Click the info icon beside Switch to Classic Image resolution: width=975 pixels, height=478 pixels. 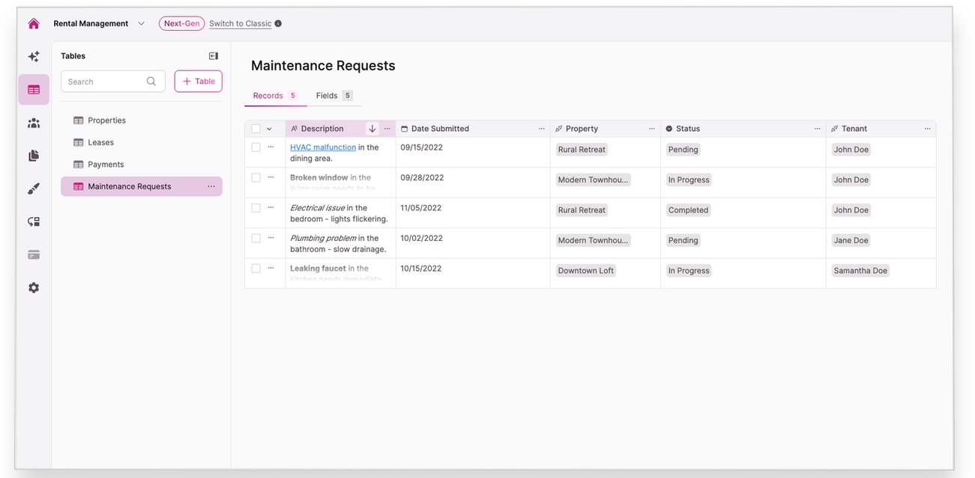tap(278, 24)
